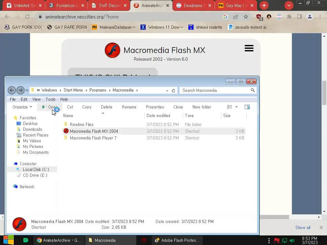This screenshot has width=327, height=245.
Task: Click the share page icon
Action: pos(236,17)
